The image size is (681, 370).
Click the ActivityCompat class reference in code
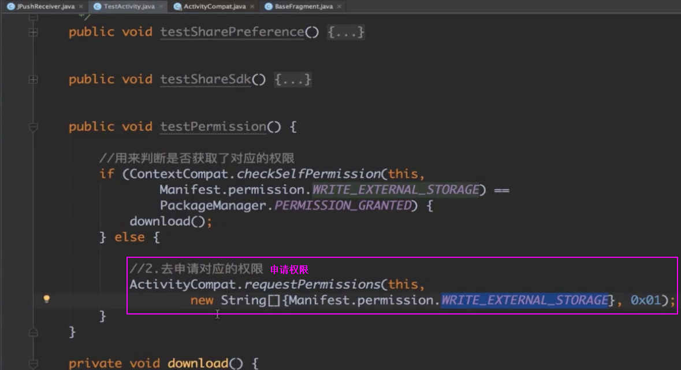pos(183,284)
